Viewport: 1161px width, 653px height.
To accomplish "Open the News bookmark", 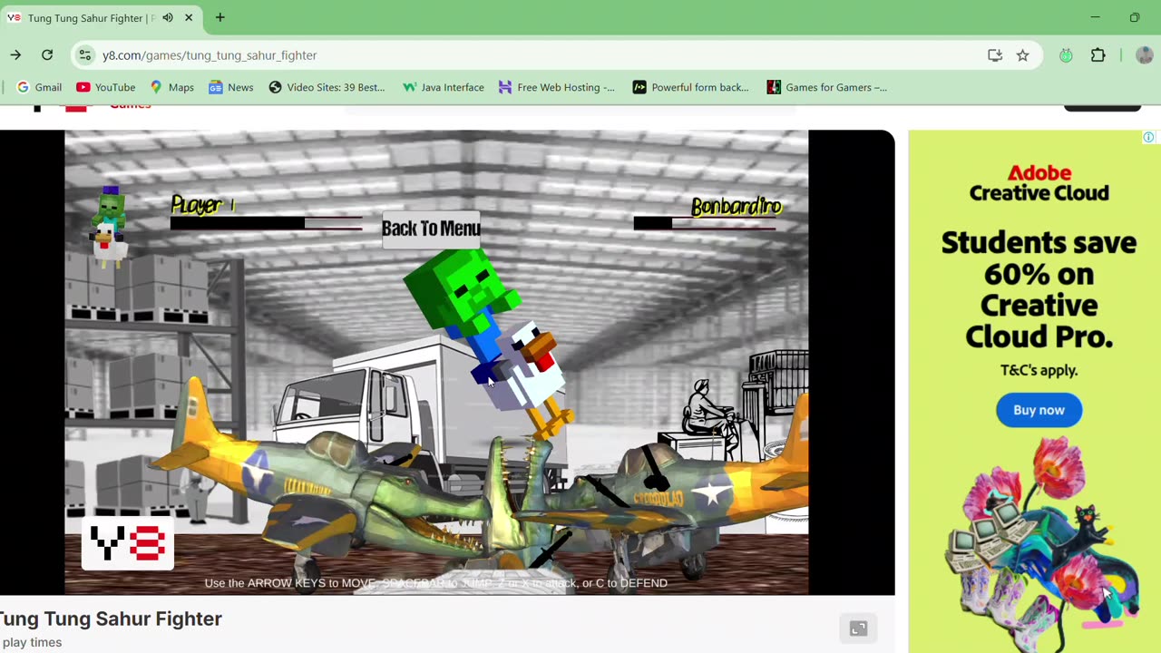I will [x=231, y=87].
